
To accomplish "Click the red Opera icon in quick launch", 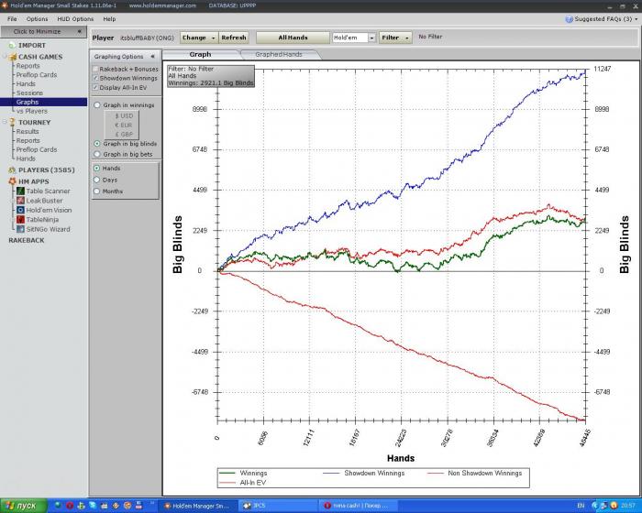I will (70, 506).
